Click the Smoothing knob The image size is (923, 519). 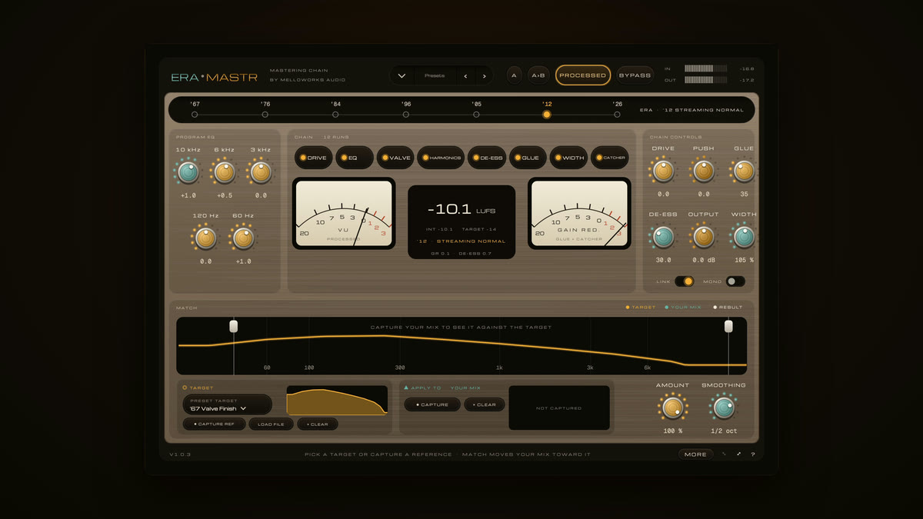[723, 407]
